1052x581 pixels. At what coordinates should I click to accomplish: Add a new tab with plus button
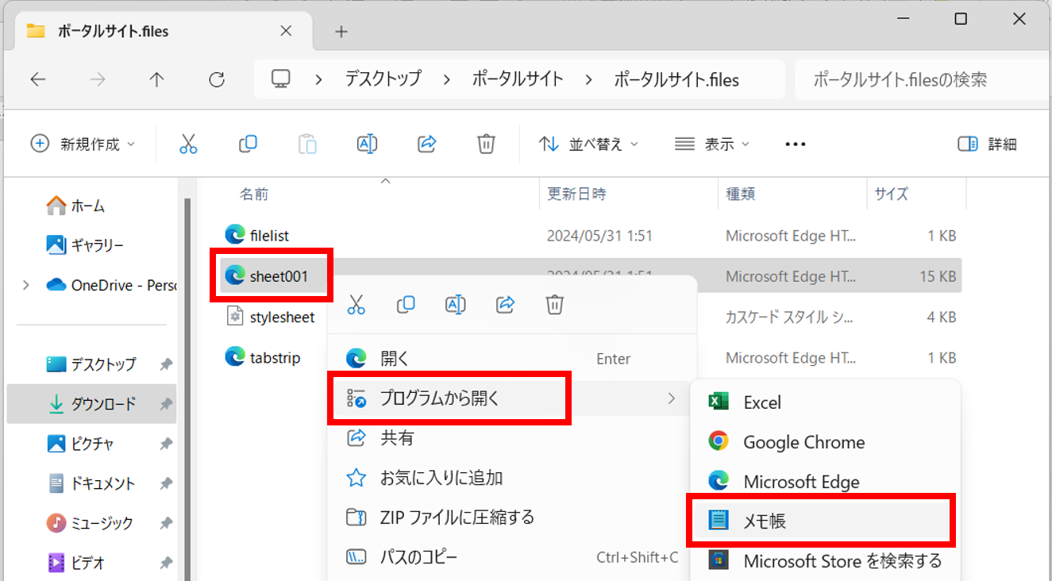[x=341, y=32]
